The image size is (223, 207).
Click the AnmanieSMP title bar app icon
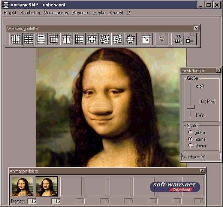tap(6, 5)
